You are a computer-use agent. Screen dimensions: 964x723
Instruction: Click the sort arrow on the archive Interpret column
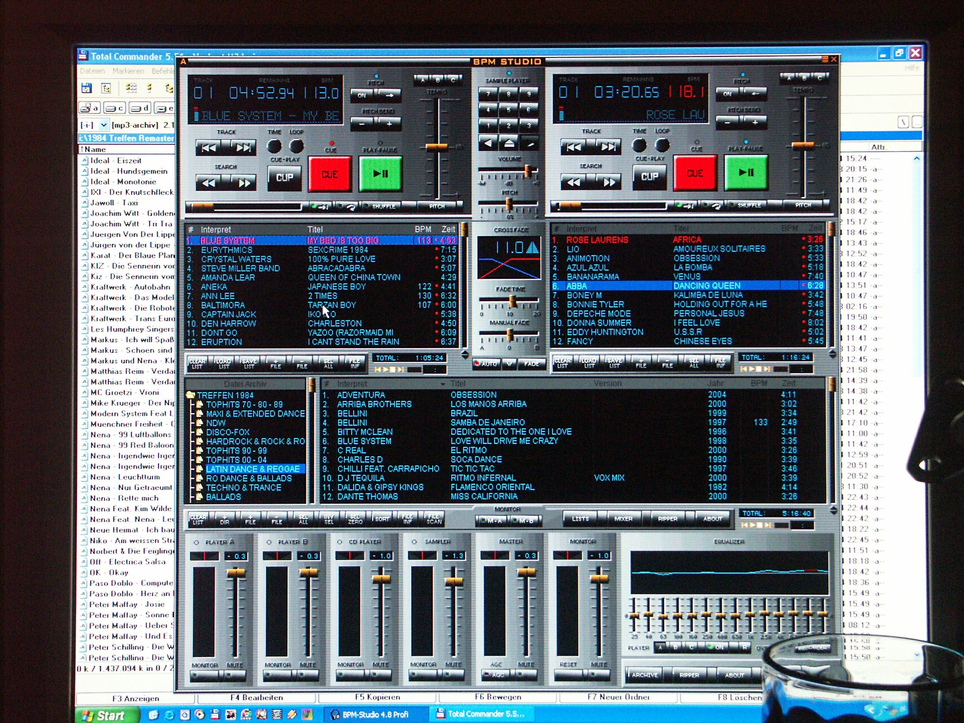[443, 384]
